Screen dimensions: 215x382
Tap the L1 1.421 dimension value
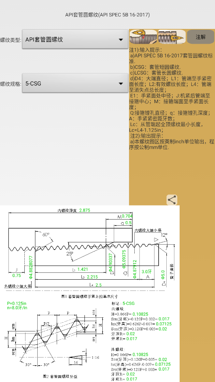(83, 269)
